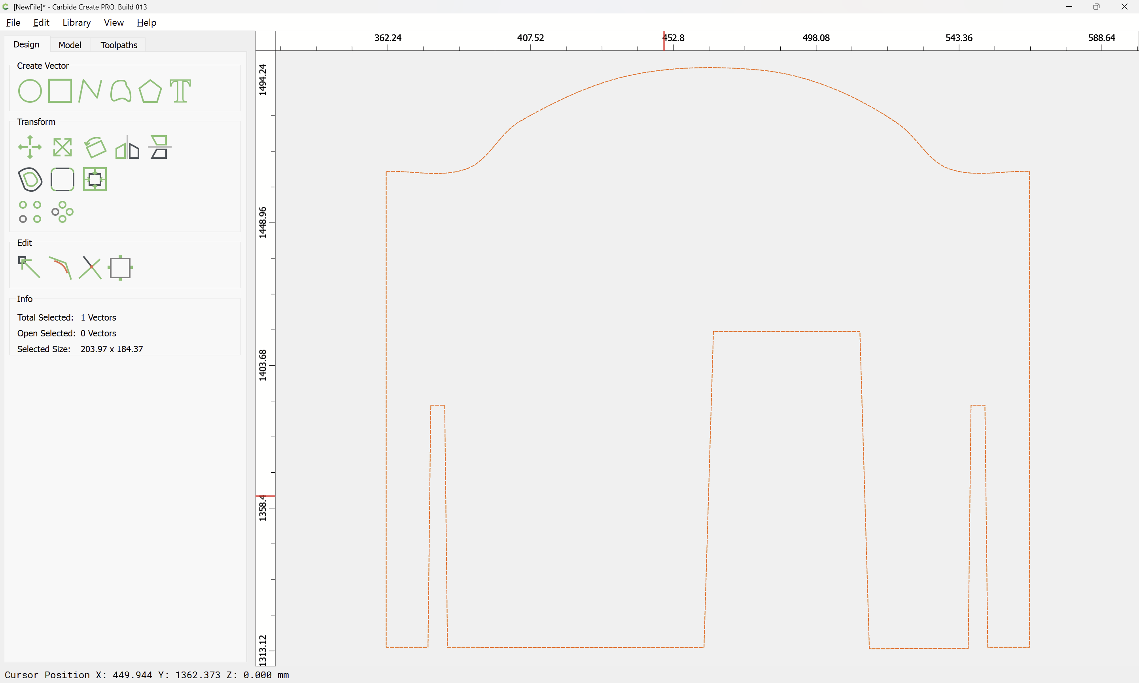Open the Scale transform tool

(62, 147)
